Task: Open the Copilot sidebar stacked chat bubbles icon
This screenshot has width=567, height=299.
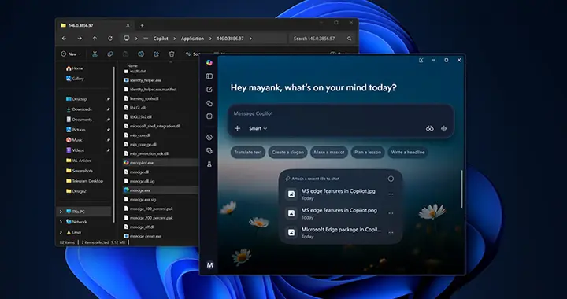Action: pos(209,150)
